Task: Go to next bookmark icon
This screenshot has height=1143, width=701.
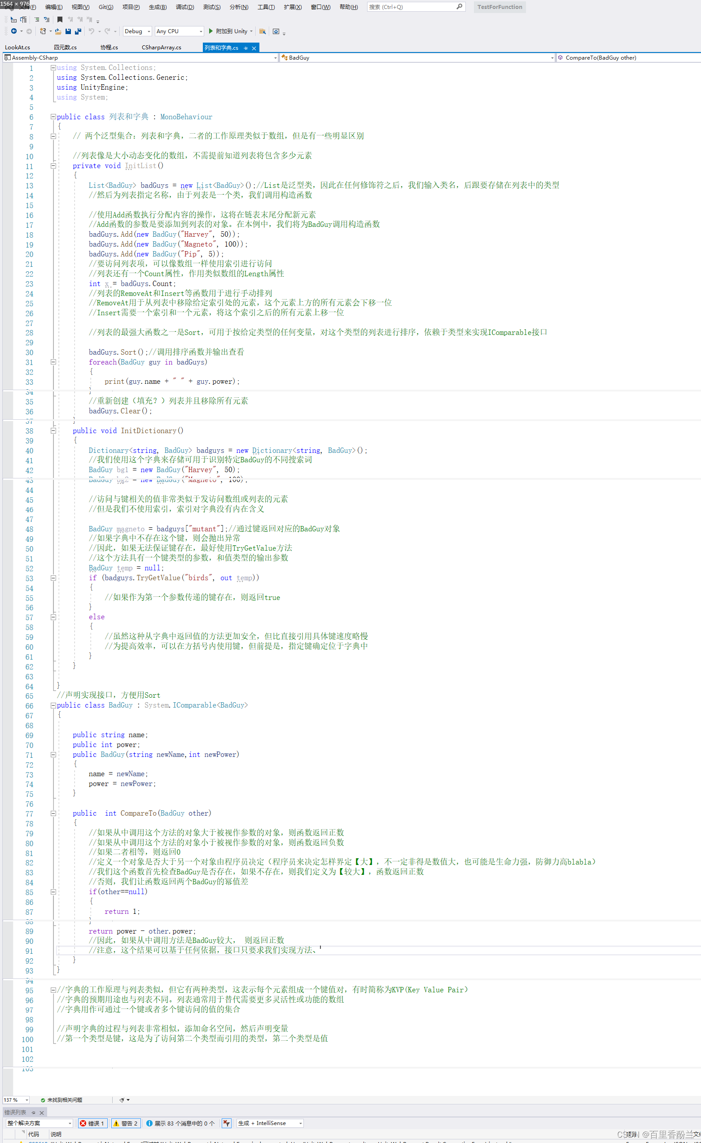Action: click(80, 19)
